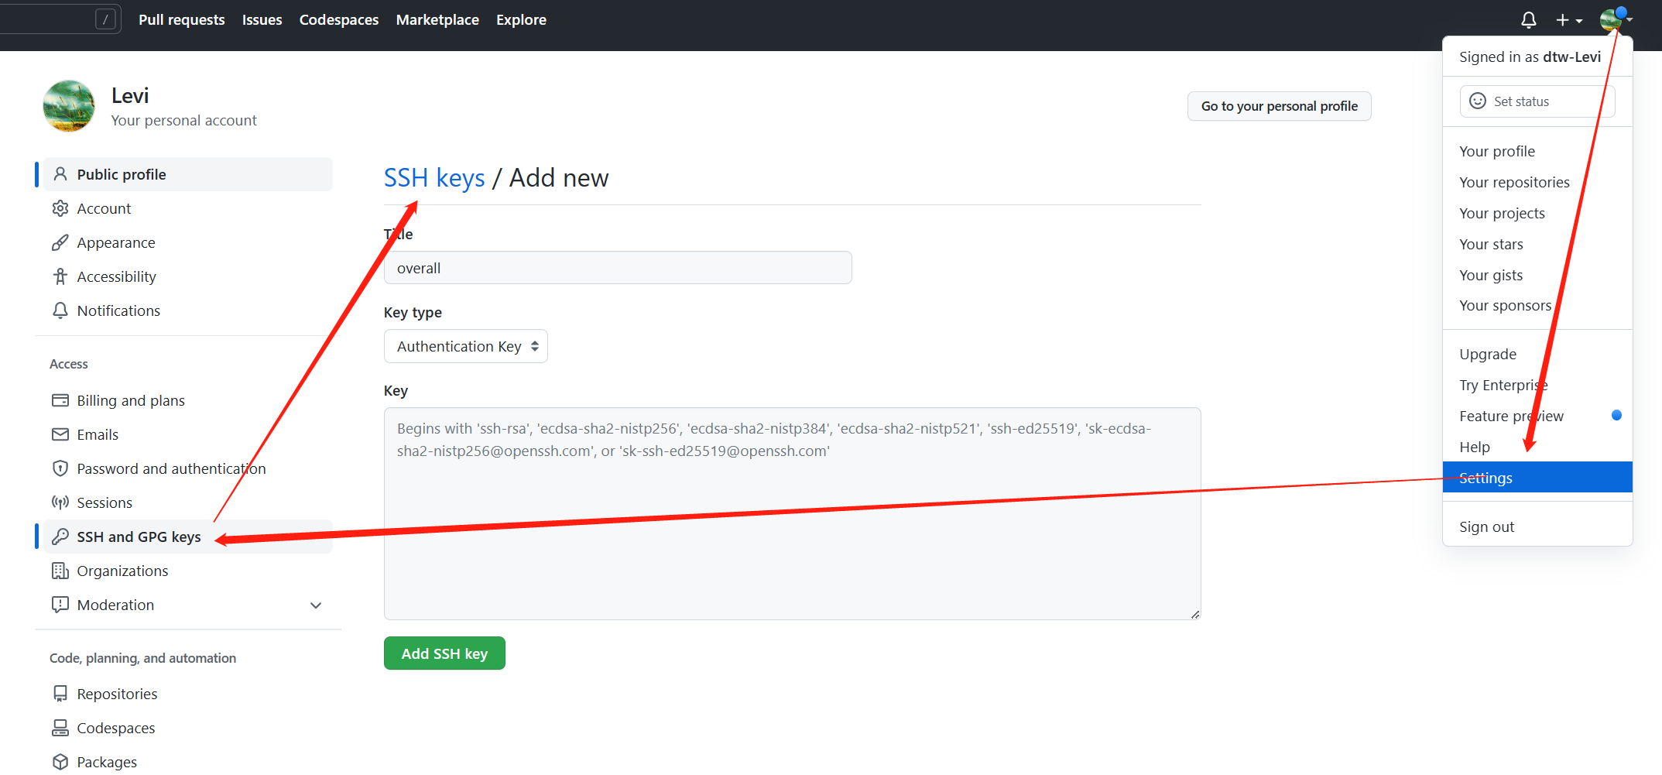1662x775 pixels.
Task: Open Issues in top navigation
Action: [262, 20]
